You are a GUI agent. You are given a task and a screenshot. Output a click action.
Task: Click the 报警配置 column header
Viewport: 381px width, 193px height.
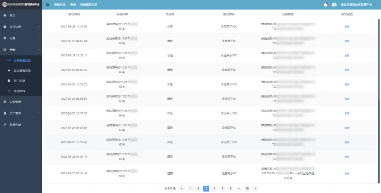[x=347, y=14]
